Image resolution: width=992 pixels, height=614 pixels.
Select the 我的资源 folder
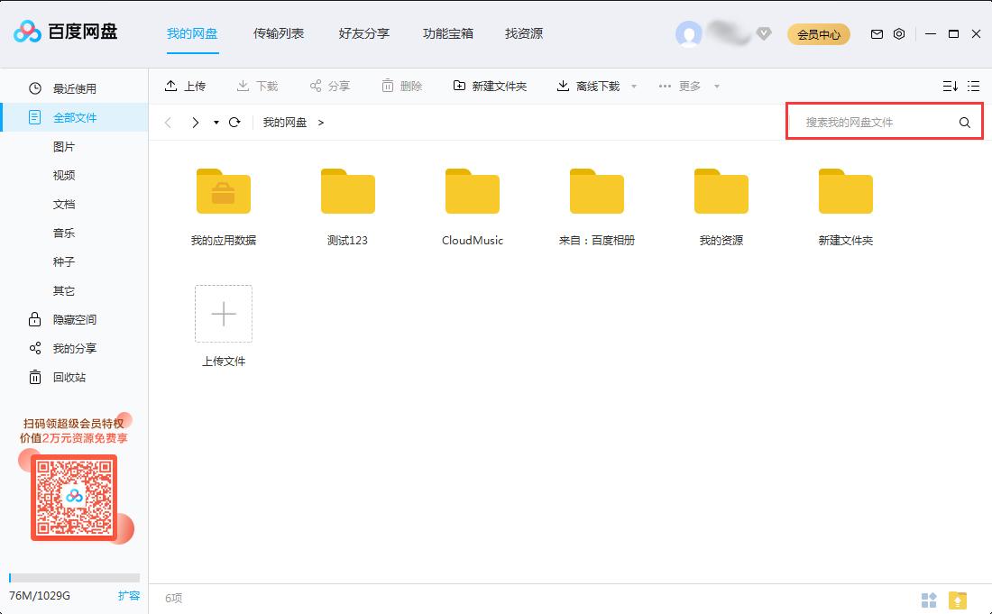(x=721, y=207)
